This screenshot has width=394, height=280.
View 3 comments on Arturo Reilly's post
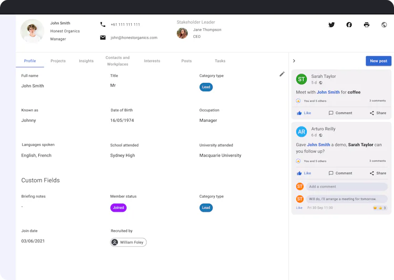(377, 161)
